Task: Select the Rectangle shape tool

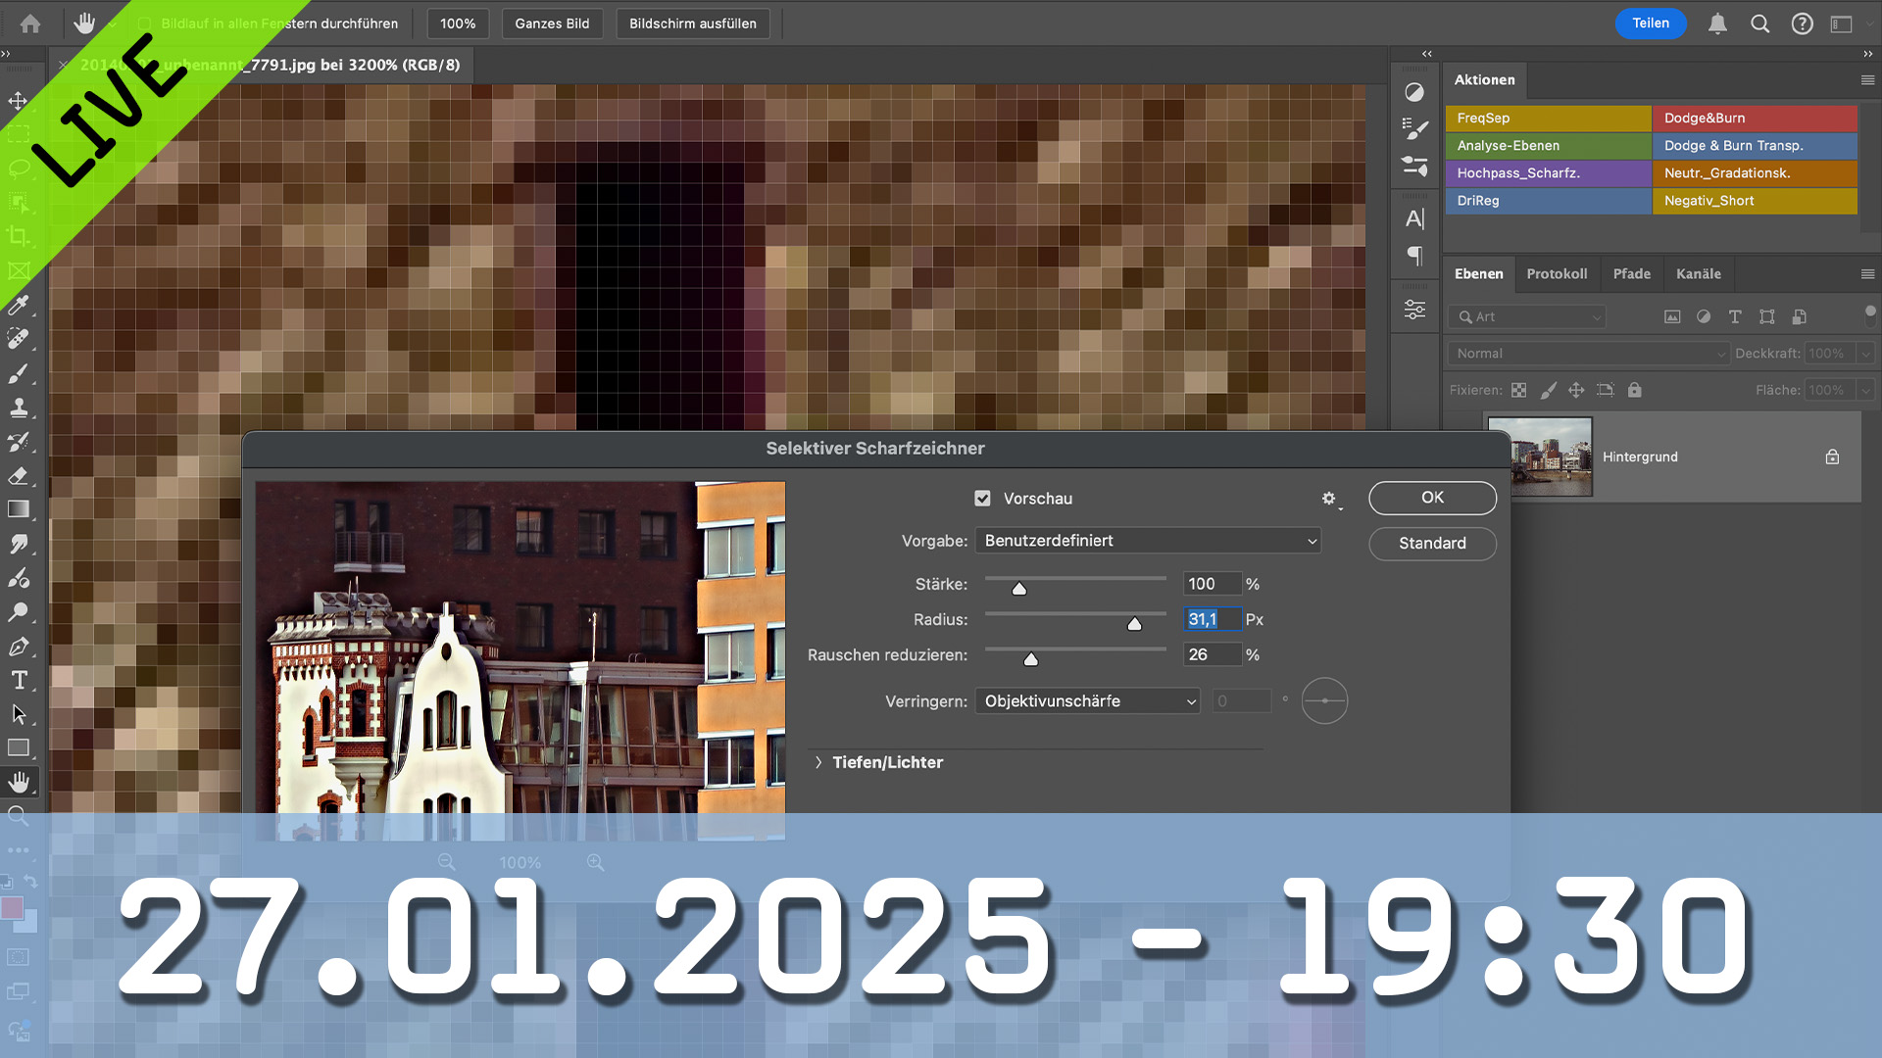Action: point(18,748)
